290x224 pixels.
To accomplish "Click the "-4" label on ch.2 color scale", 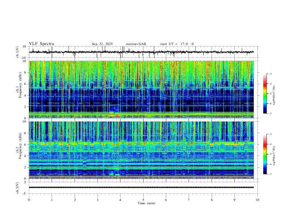I will [270, 144].
